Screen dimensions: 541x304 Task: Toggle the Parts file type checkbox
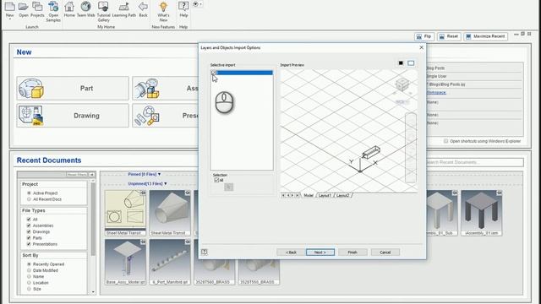pyautogui.click(x=29, y=238)
